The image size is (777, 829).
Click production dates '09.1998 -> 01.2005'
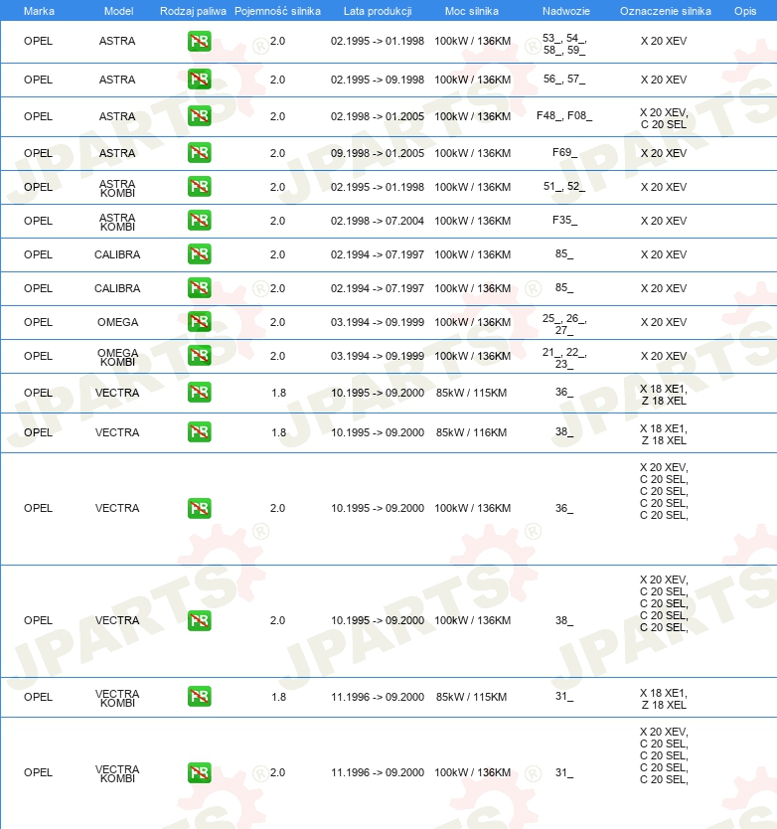(x=378, y=153)
